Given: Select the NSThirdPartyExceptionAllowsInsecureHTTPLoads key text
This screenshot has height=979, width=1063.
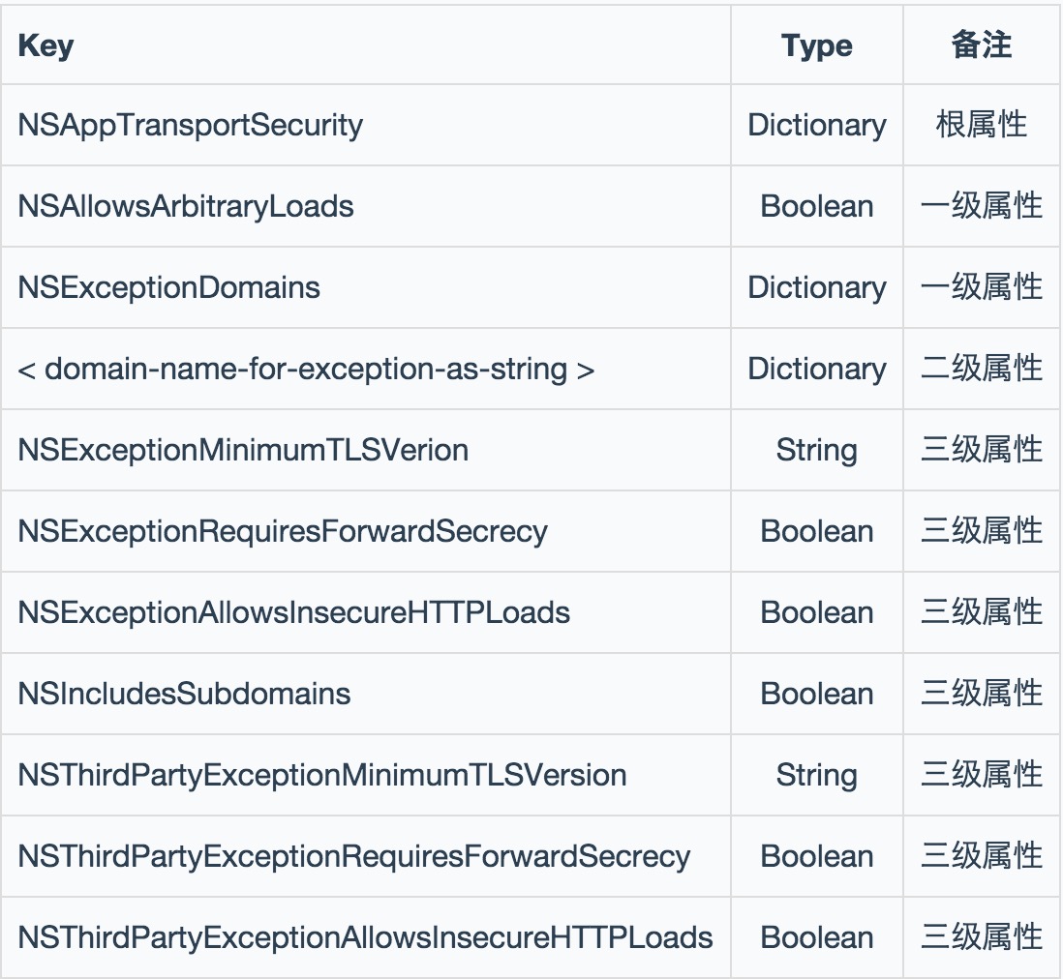Looking at the screenshot, I should pyautogui.click(x=365, y=937).
